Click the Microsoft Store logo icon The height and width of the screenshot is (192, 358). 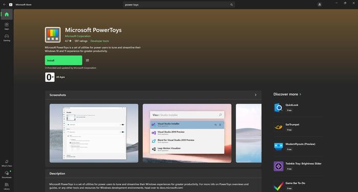click(11, 5)
